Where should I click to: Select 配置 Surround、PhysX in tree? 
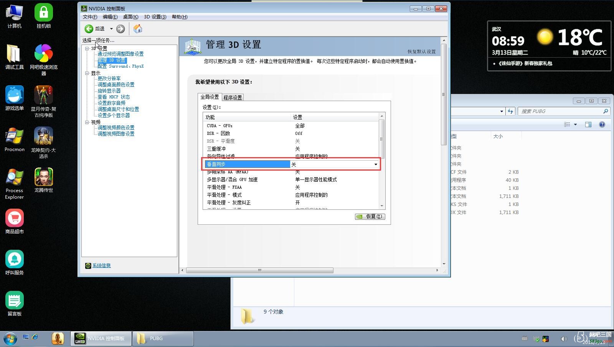pos(120,66)
